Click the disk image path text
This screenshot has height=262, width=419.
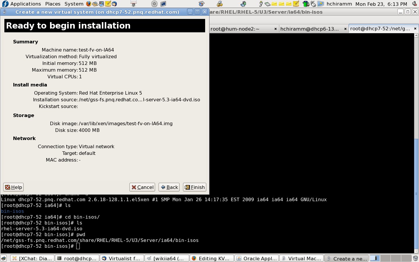tap(126, 123)
